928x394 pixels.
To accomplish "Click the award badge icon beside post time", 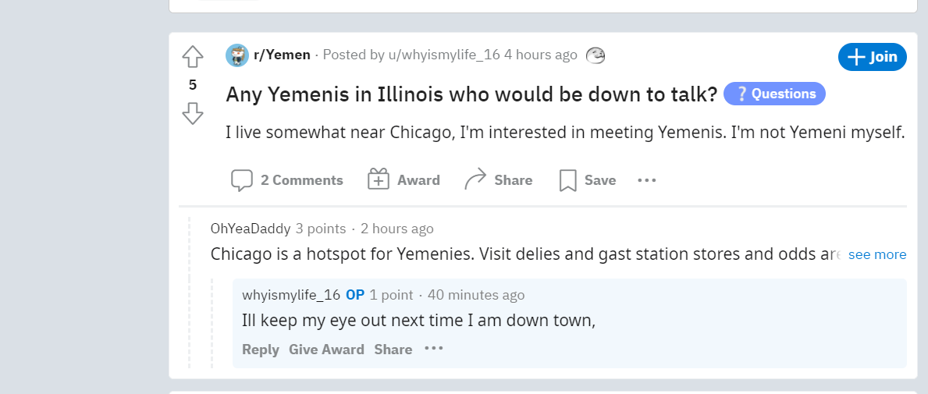I will click(x=596, y=55).
